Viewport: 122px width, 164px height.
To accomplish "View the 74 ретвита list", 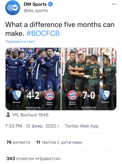I will (18, 142).
